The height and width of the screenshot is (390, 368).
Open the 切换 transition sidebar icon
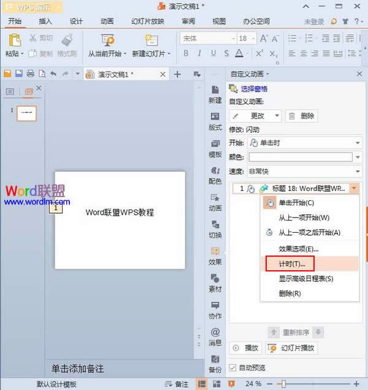point(215,228)
